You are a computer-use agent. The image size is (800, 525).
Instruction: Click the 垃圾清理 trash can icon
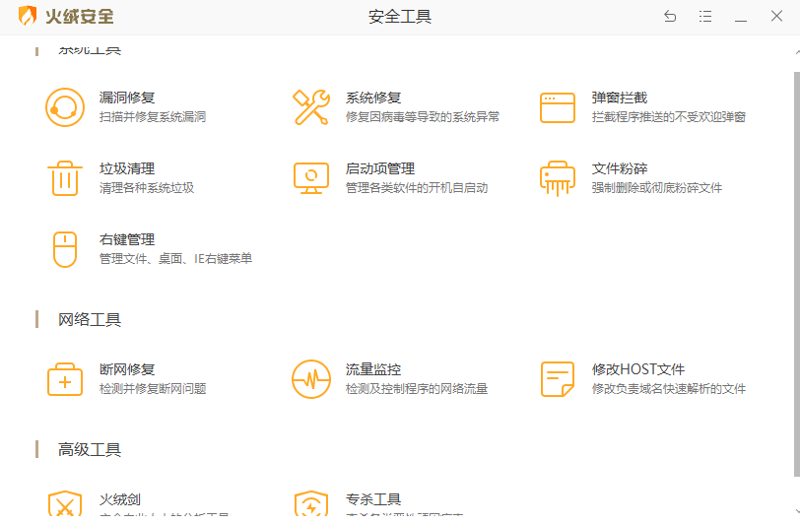click(x=65, y=178)
